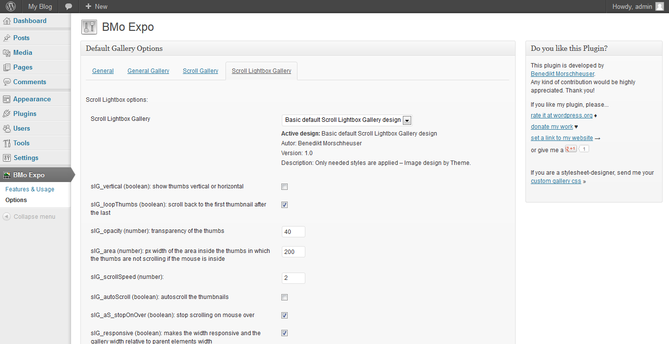Enable the sIG_vertical checkbox
Screen dimensions: 669x344
click(284, 186)
